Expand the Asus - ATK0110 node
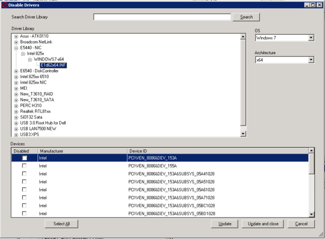The image size is (325, 239). pos(16,36)
